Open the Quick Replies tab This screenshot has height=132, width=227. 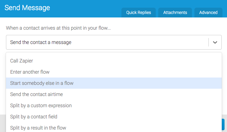(138, 13)
